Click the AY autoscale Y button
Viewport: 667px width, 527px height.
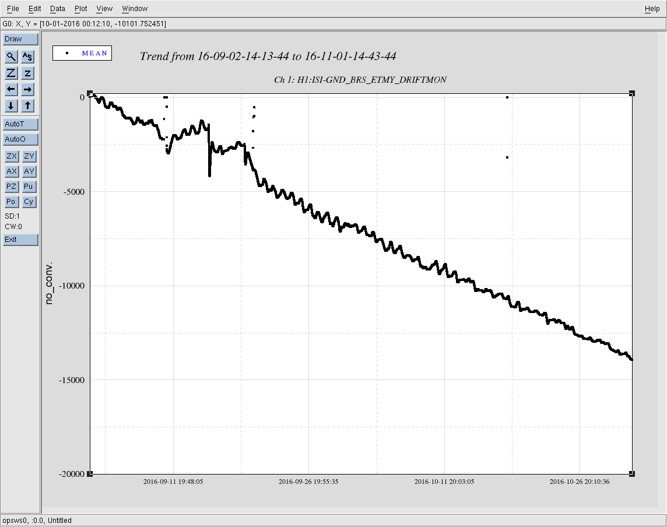[29, 171]
